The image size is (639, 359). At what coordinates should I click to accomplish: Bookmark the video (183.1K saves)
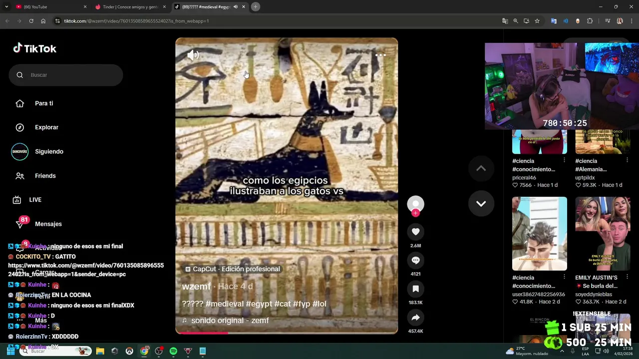[415, 289]
